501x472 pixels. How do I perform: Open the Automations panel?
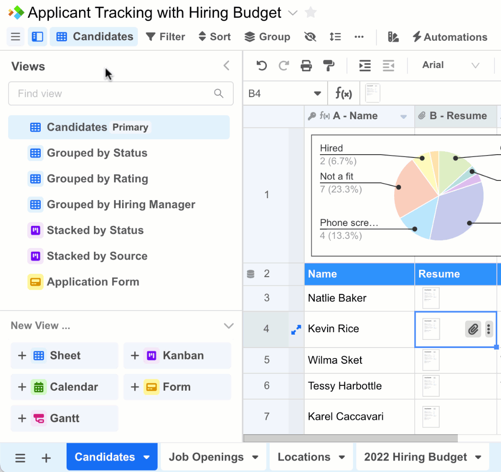pyautogui.click(x=449, y=37)
